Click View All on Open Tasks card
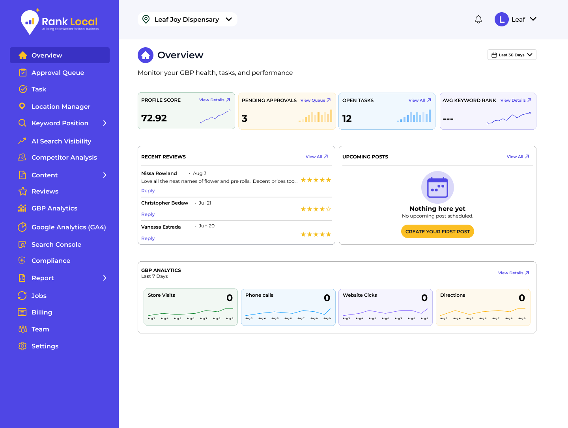The image size is (568, 428). coord(420,100)
